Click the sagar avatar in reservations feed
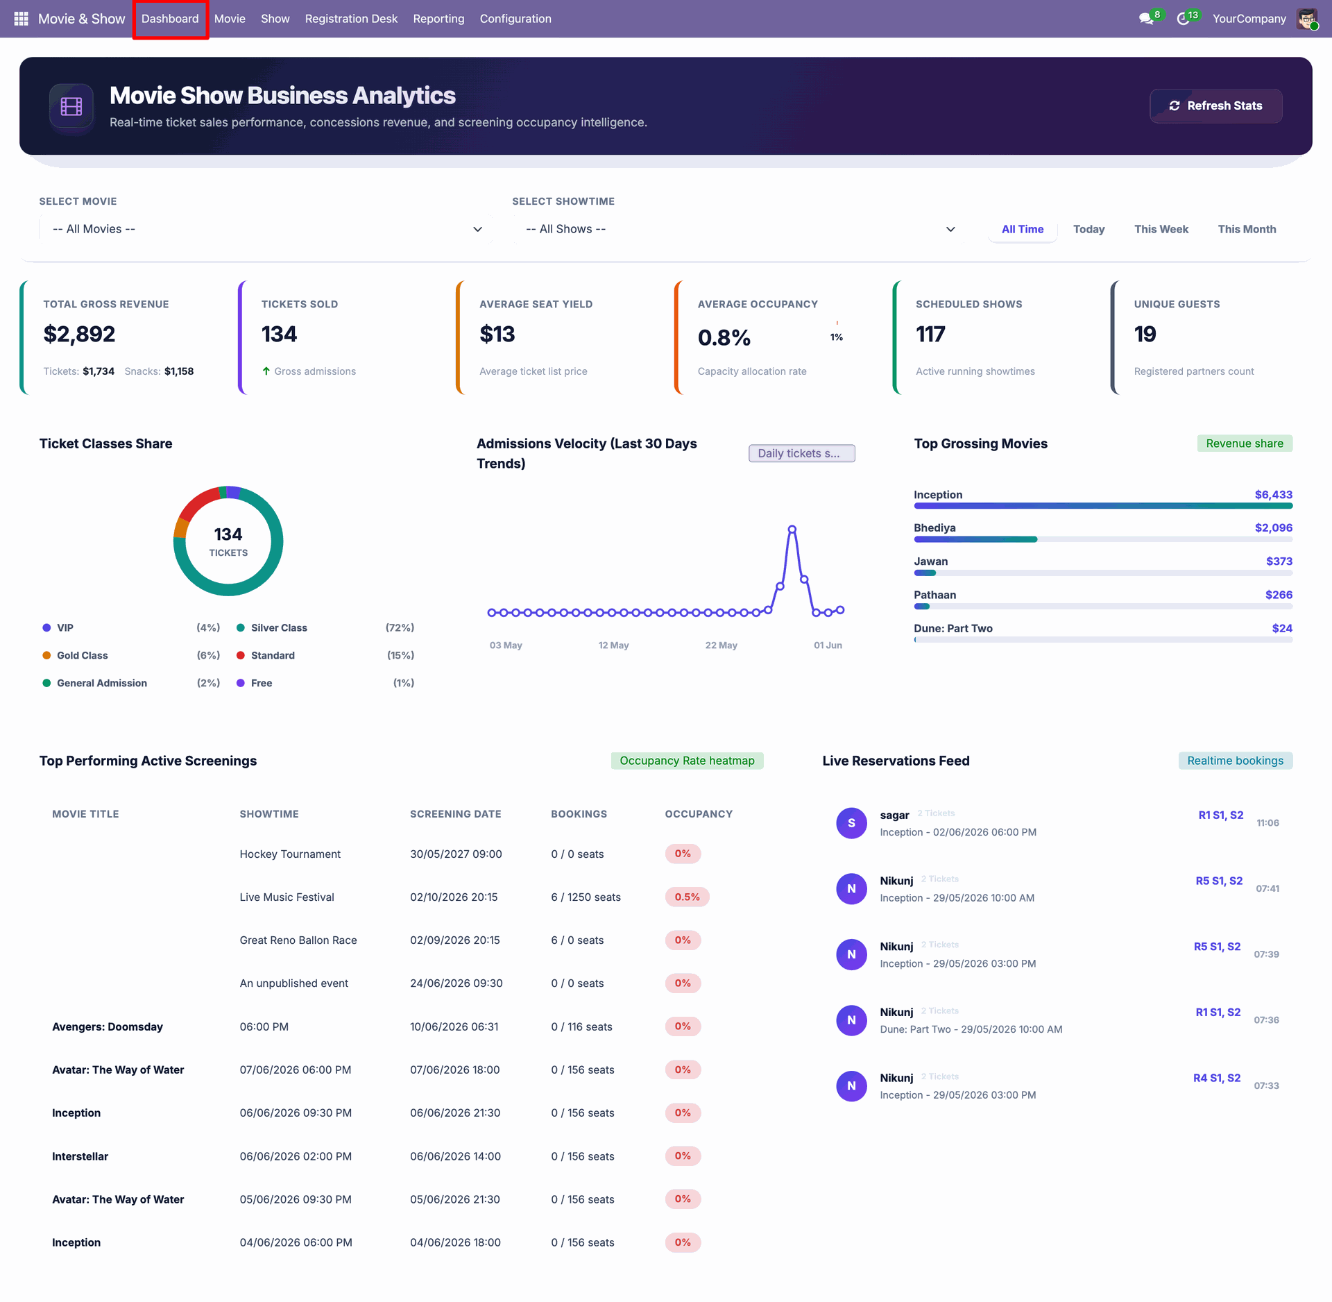 pyautogui.click(x=851, y=823)
